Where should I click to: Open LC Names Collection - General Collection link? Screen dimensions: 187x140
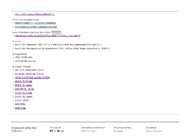click(36, 27)
